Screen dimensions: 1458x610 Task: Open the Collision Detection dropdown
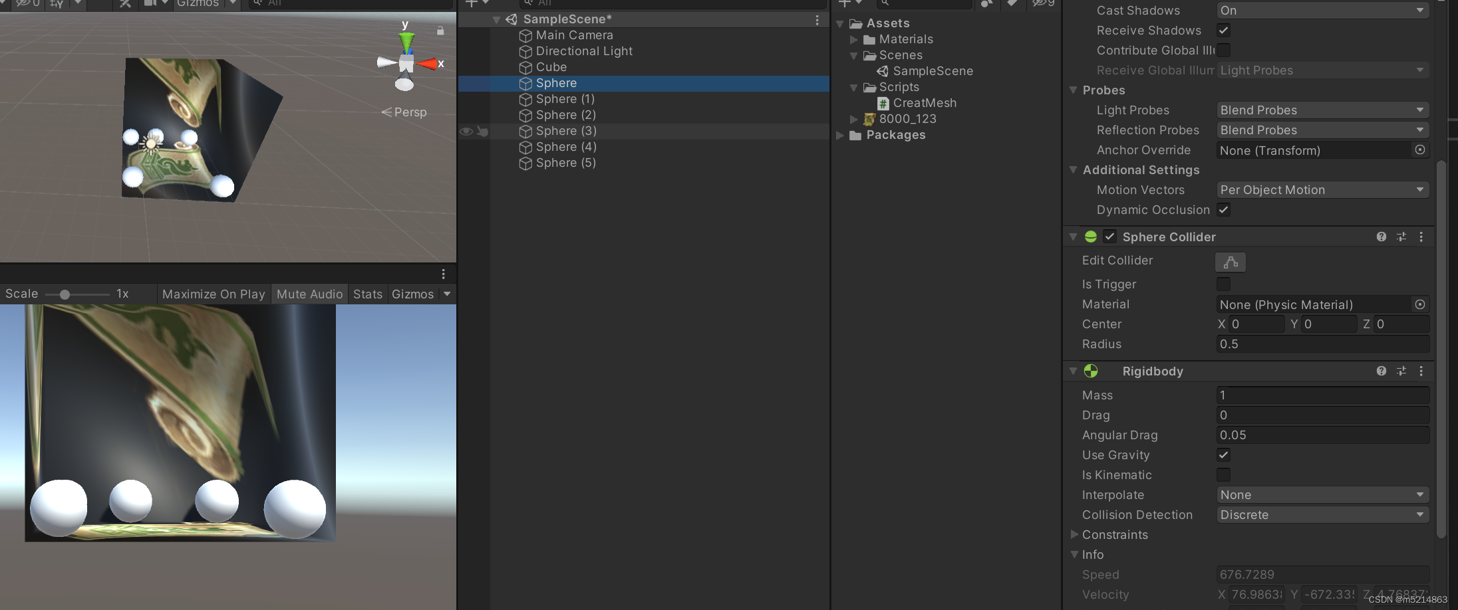(x=1322, y=514)
